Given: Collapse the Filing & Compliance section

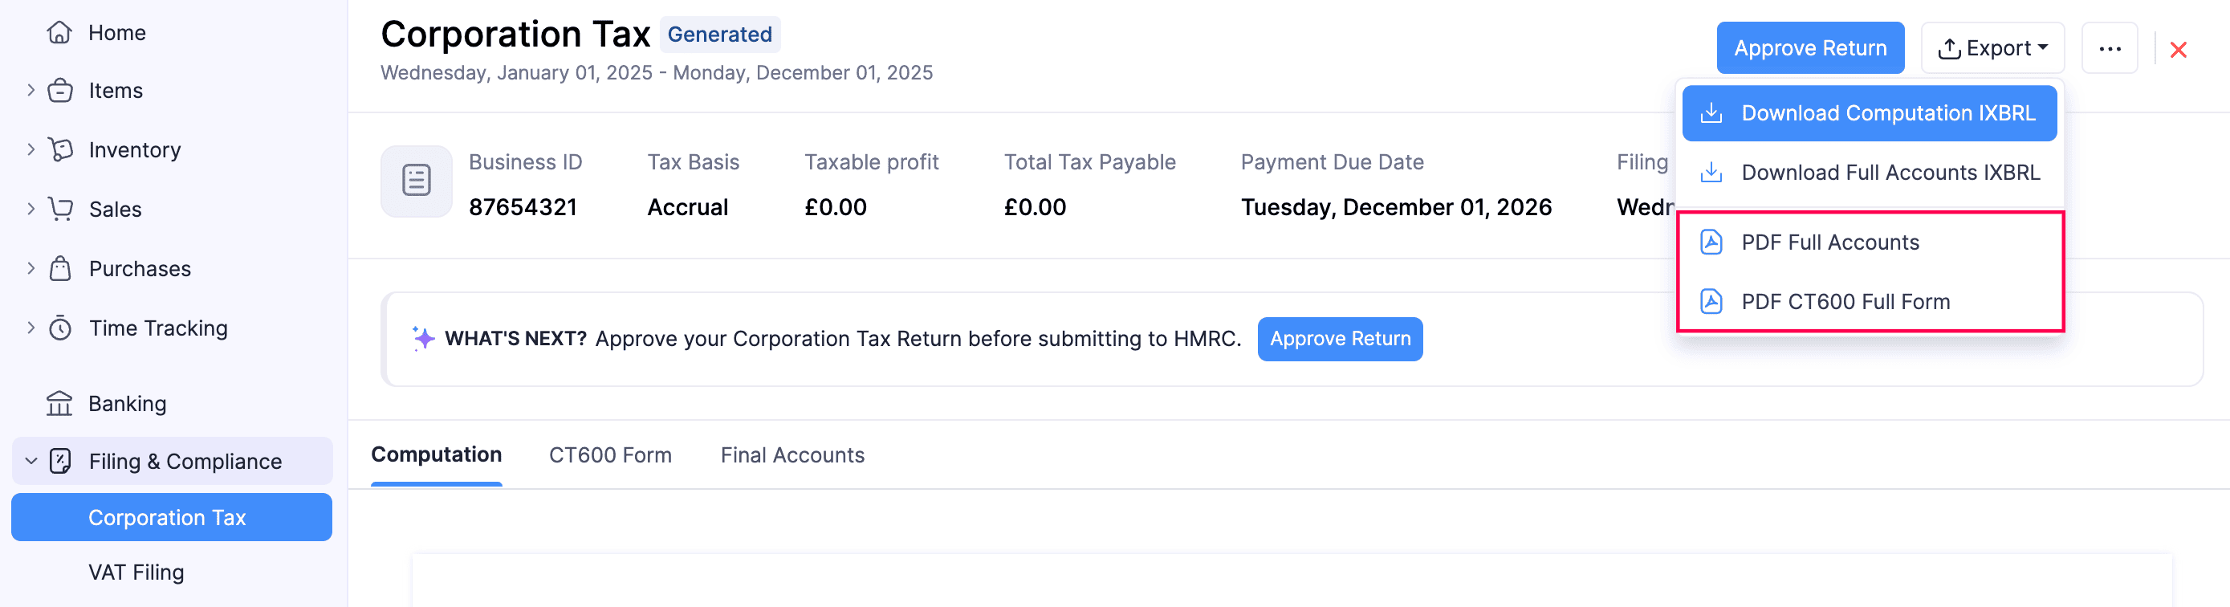Looking at the screenshot, I should (31, 462).
